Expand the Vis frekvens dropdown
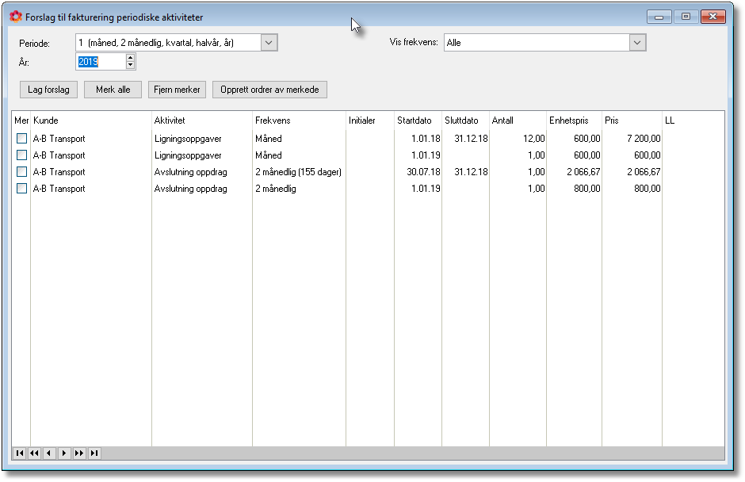Image resolution: width=745 pixels, height=482 pixels. tap(637, 43)
